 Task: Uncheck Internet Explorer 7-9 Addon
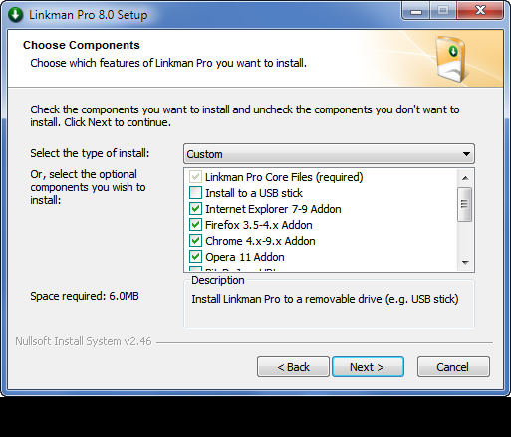click(195, 209)
